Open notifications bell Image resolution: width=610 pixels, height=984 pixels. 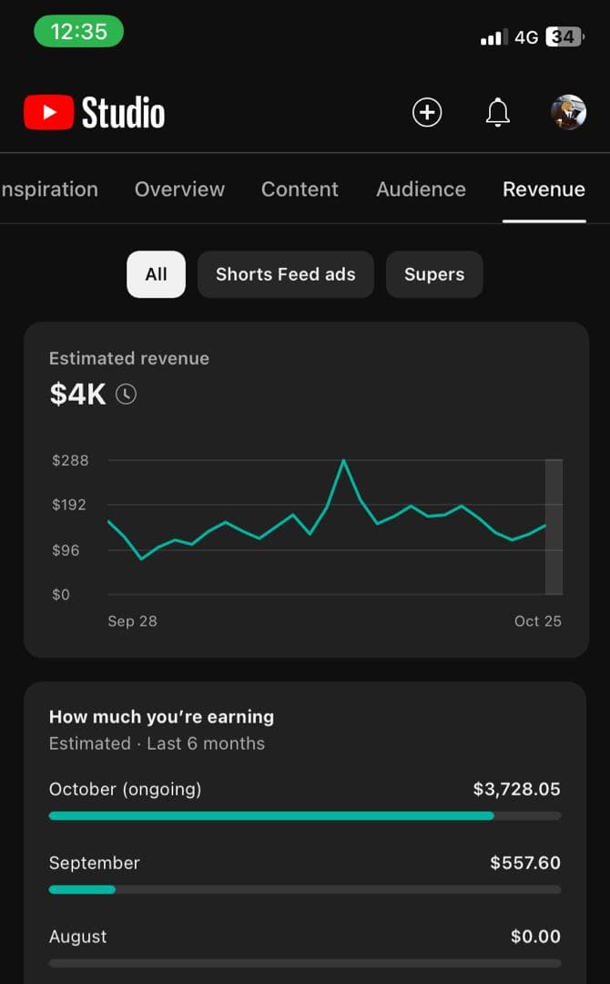click(x=497, y=113)
